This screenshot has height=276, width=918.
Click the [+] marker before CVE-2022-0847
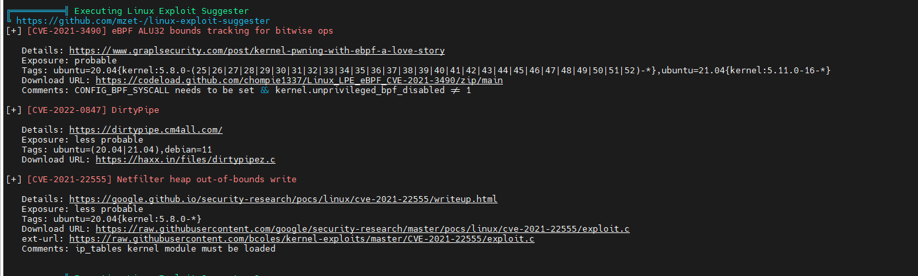pyautogui.click(x=14, y=110)
